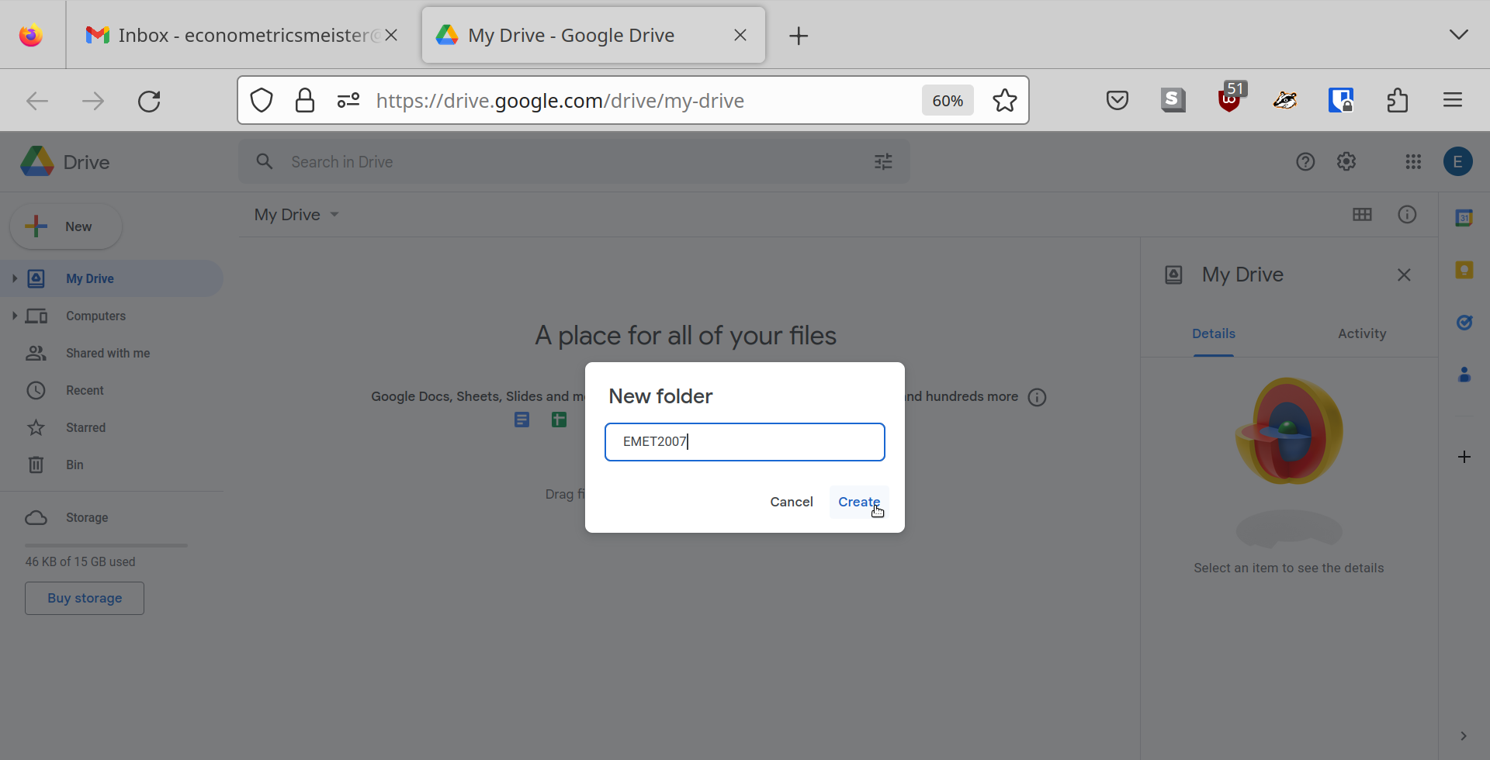Open Shared with me
The width and height of the screenshot is (1490, 760).
108,353
